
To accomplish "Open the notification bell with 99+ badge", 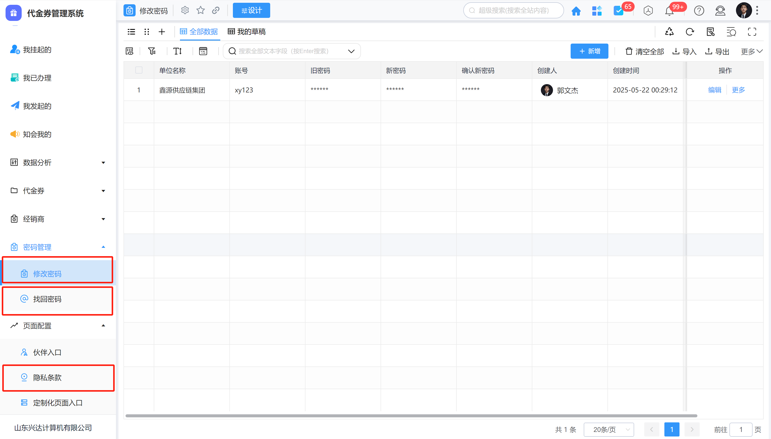I will 669,11.
